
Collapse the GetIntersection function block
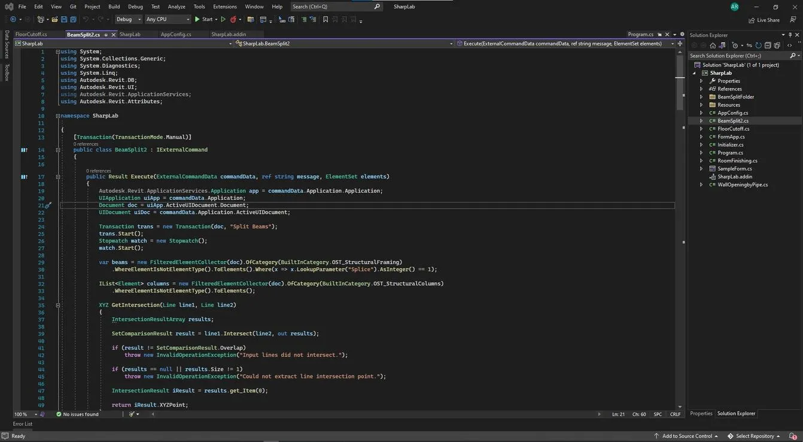pyautogui.click(x=58, y=305)
